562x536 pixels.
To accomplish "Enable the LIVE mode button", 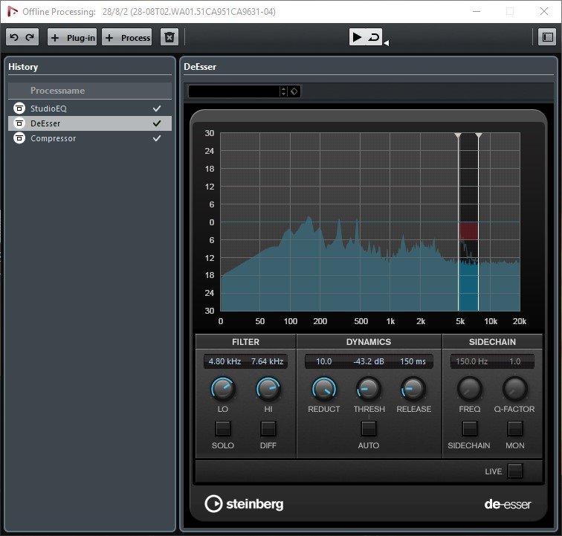I will point(515,471).
